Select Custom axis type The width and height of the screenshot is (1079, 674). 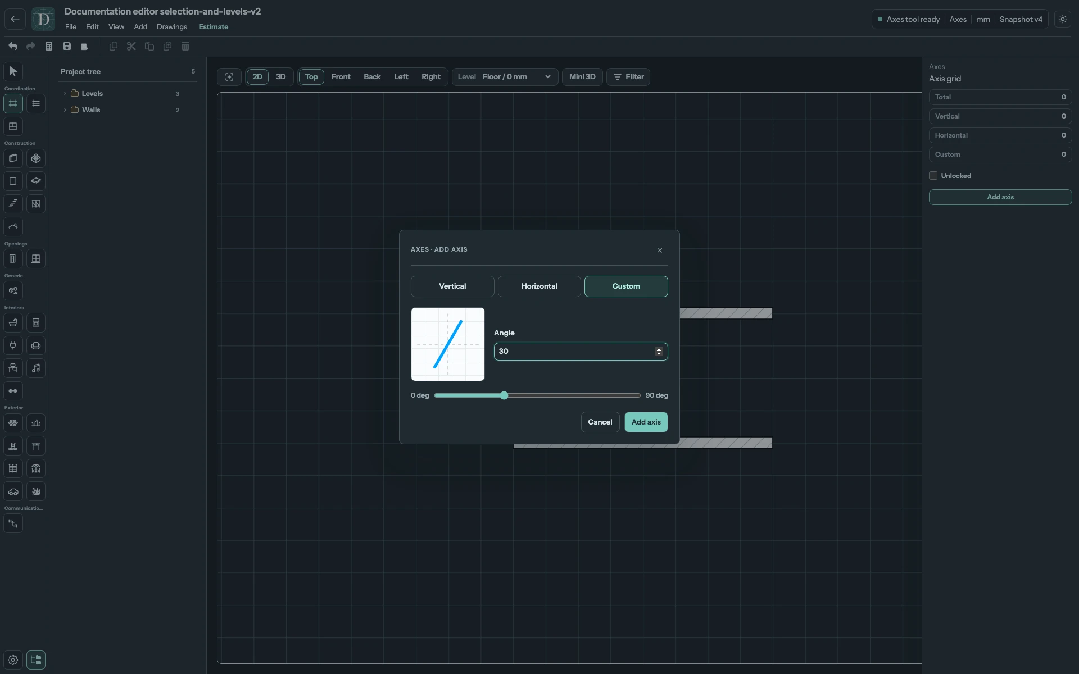coord(626,286)
